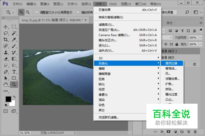Turn layer filtering on or off
This screenshot has height=136, width=205.
[x=201, y=31]
